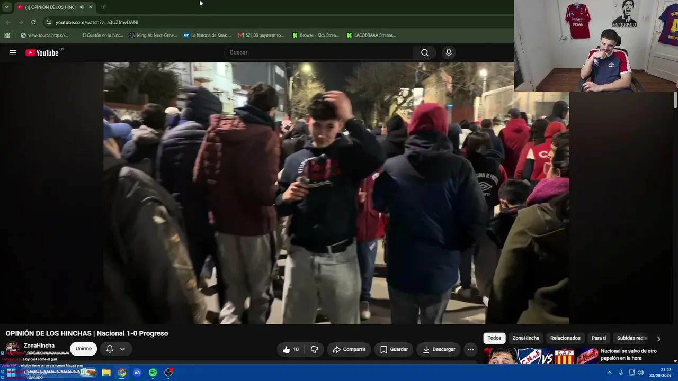Save the video with Guardar
Screen dimensions: 678x381
tap(394, 349)
